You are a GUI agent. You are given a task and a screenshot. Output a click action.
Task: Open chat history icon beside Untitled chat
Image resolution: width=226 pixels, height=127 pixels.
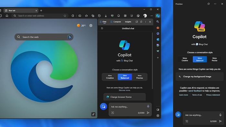102,28
